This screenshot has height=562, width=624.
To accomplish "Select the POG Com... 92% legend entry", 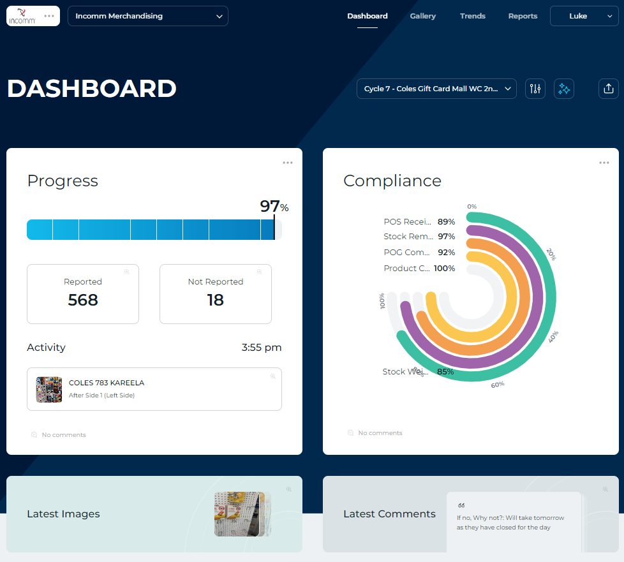I will (x=419, y=253).
